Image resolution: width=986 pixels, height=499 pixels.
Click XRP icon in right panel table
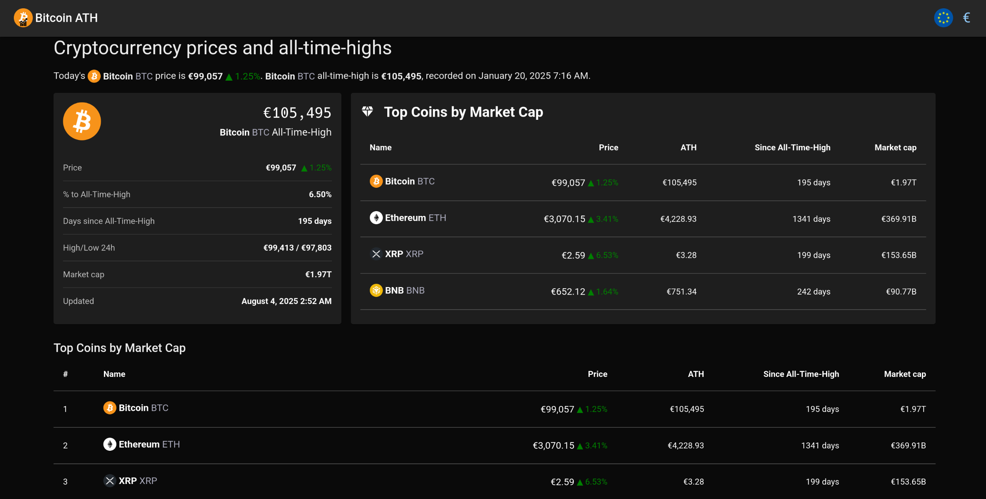(x=376, y=254)
